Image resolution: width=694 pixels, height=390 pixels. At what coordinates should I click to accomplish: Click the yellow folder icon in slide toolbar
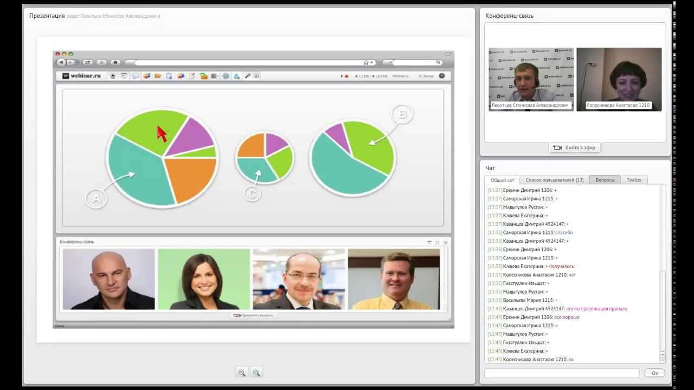click(x=158, y=76)
